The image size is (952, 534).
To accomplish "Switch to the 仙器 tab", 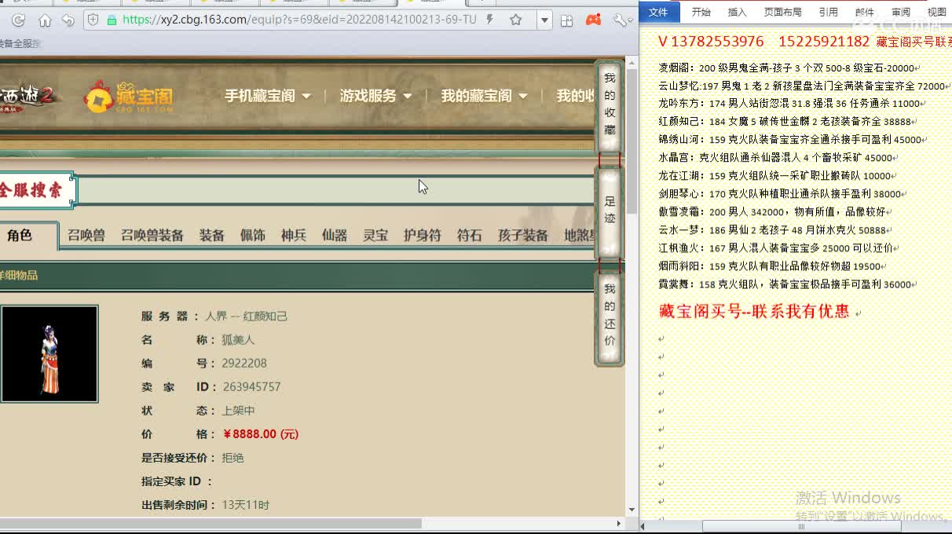I will [335, 236].
